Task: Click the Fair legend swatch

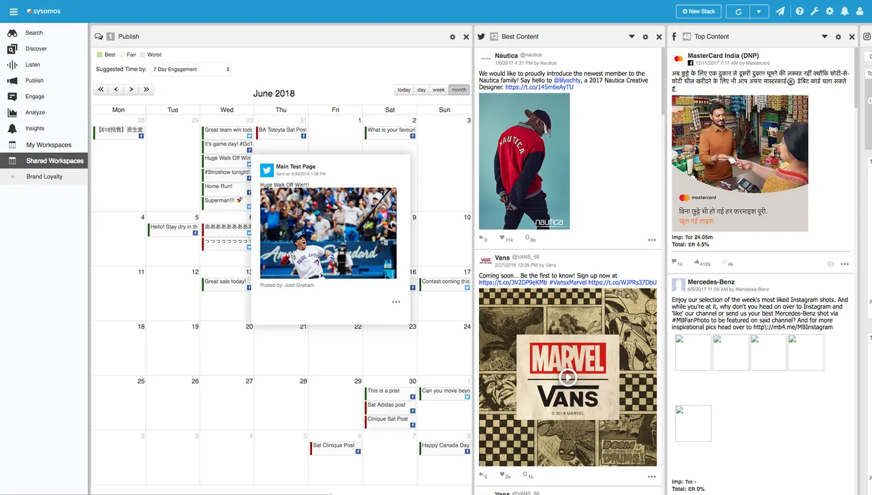Action: coord(122,55)
